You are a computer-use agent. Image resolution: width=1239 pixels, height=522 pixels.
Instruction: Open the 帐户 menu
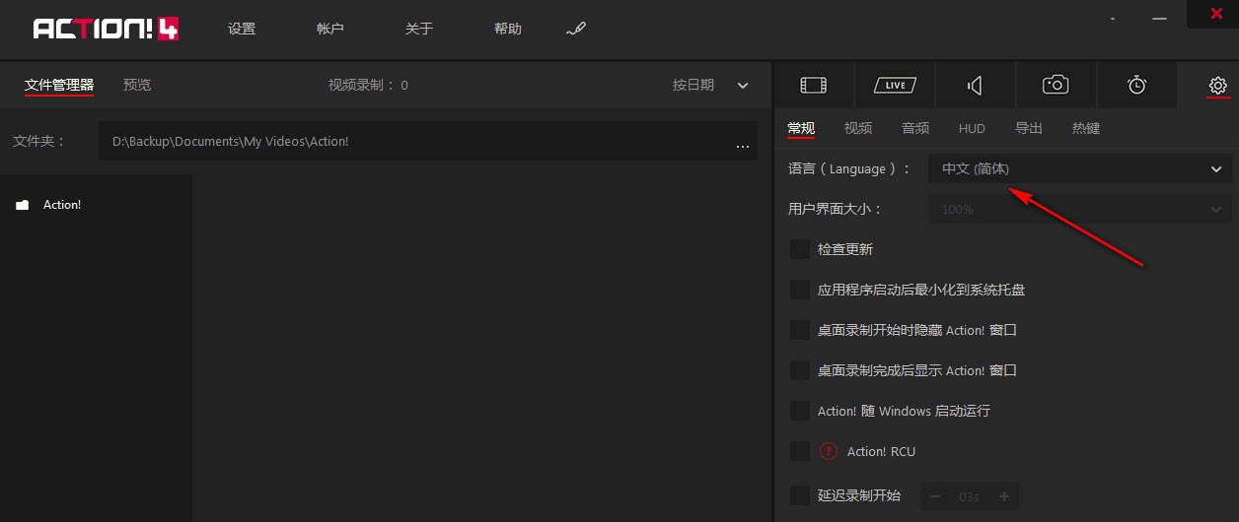point(330,29)
